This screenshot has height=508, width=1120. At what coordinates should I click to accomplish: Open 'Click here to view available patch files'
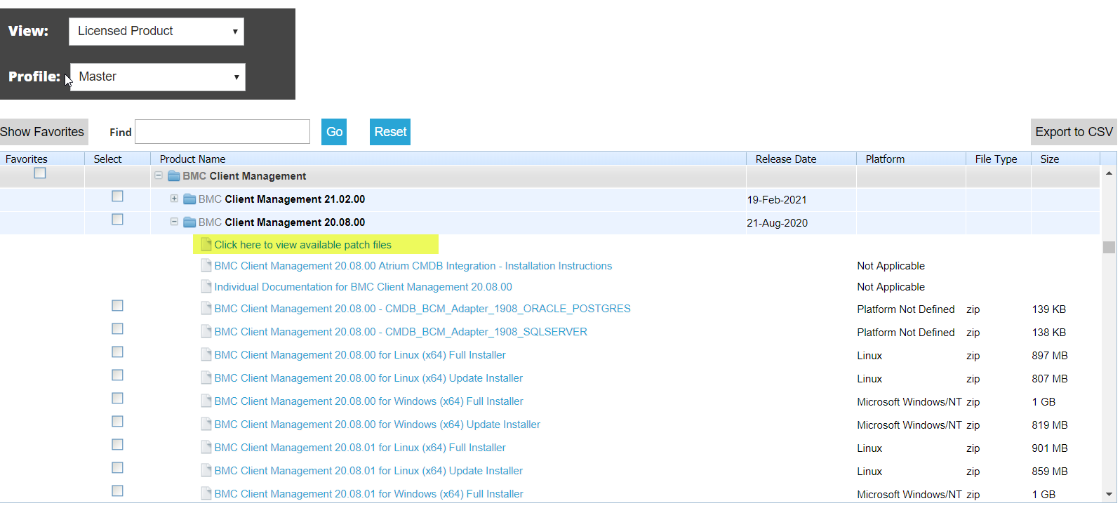pos(303,245)
